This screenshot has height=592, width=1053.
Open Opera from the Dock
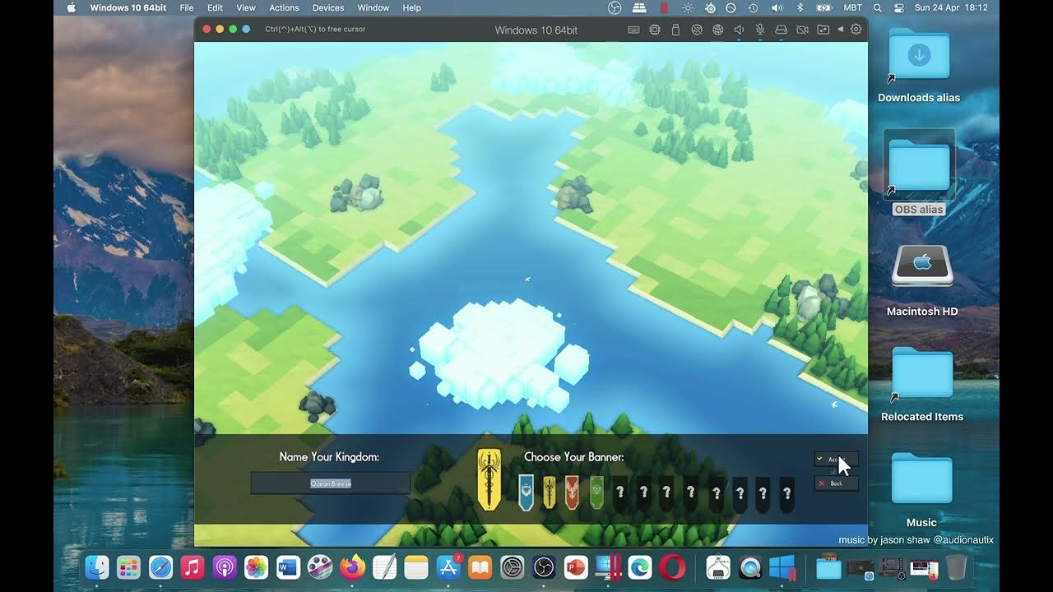pos(672,567)
